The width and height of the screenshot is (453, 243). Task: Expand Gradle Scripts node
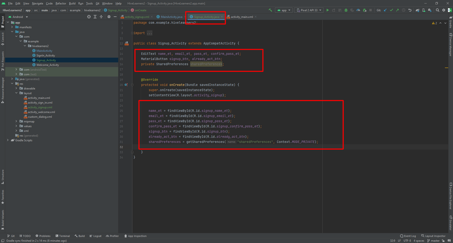point(8,140)
